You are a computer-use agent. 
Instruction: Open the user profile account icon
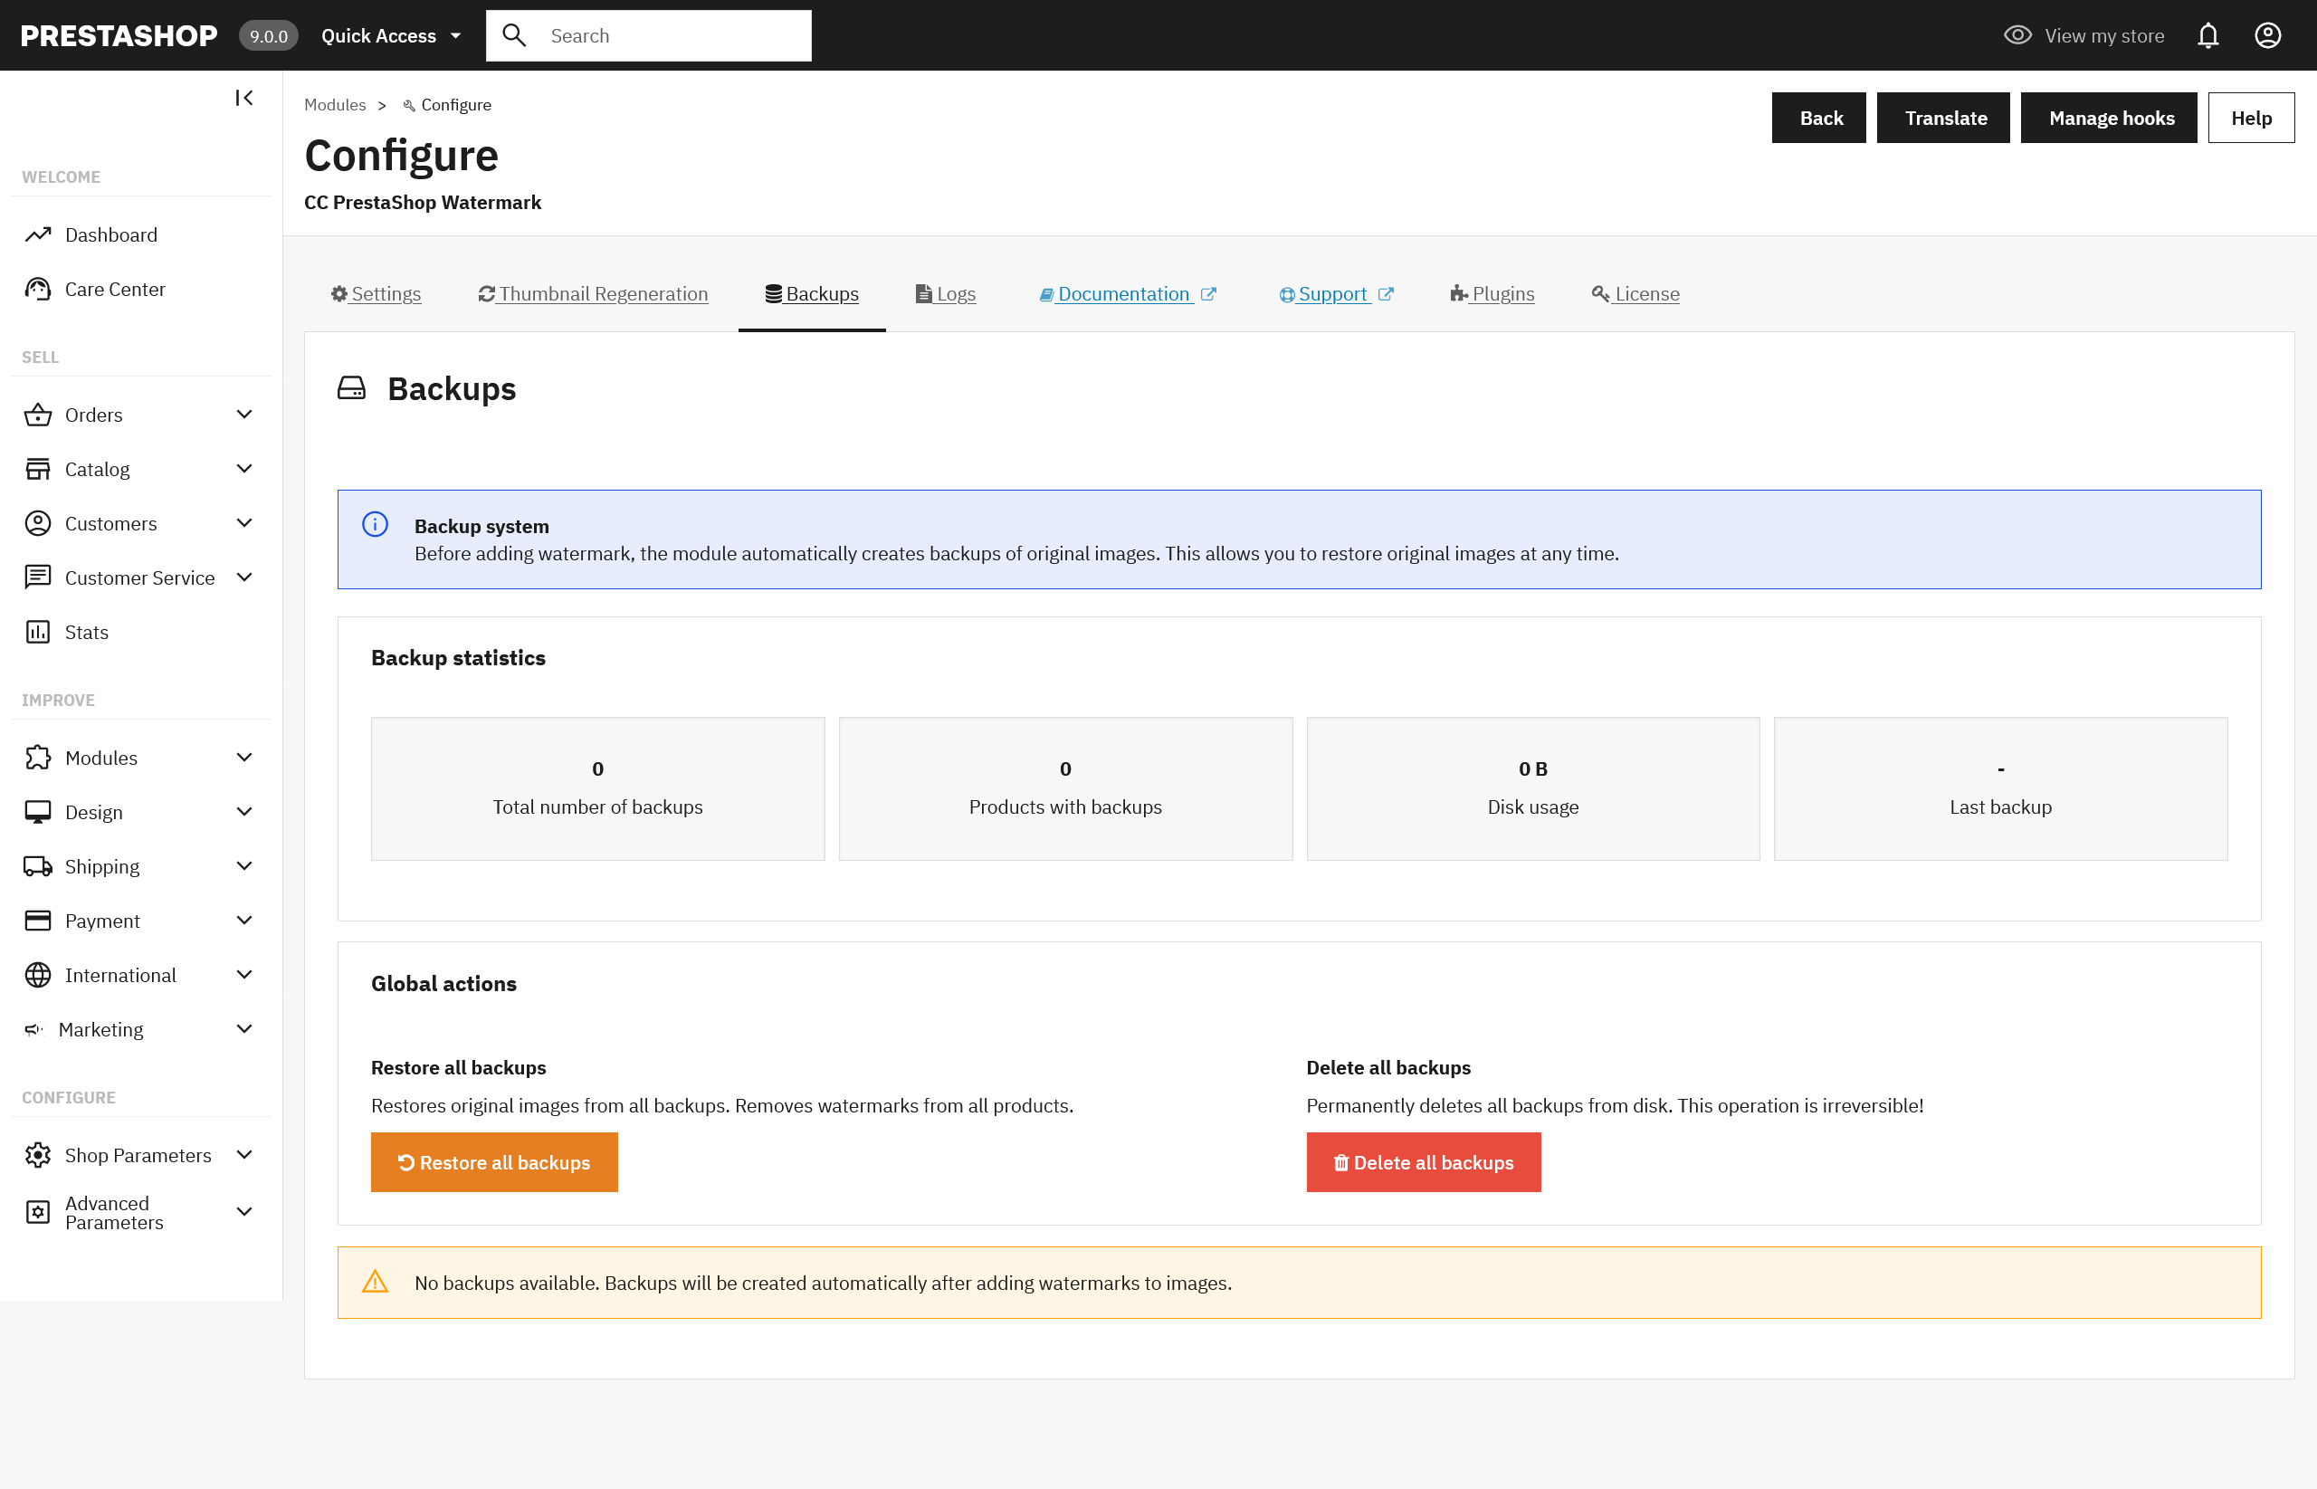(2268, 36)
